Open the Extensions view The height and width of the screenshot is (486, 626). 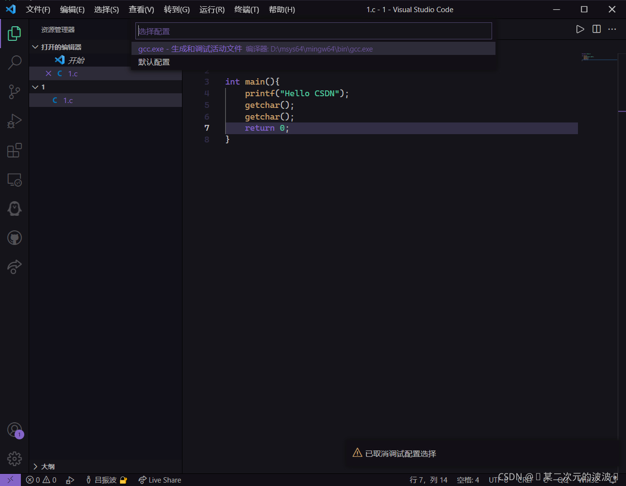tap(15, 150)
